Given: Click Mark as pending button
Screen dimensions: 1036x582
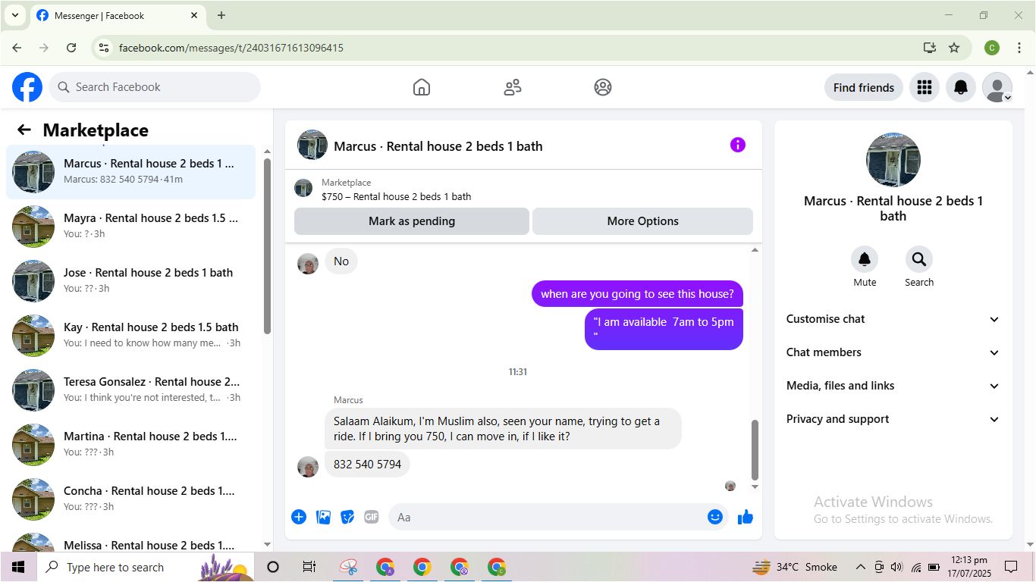Looking at the screenshot, I should click(x=412, y=221).
